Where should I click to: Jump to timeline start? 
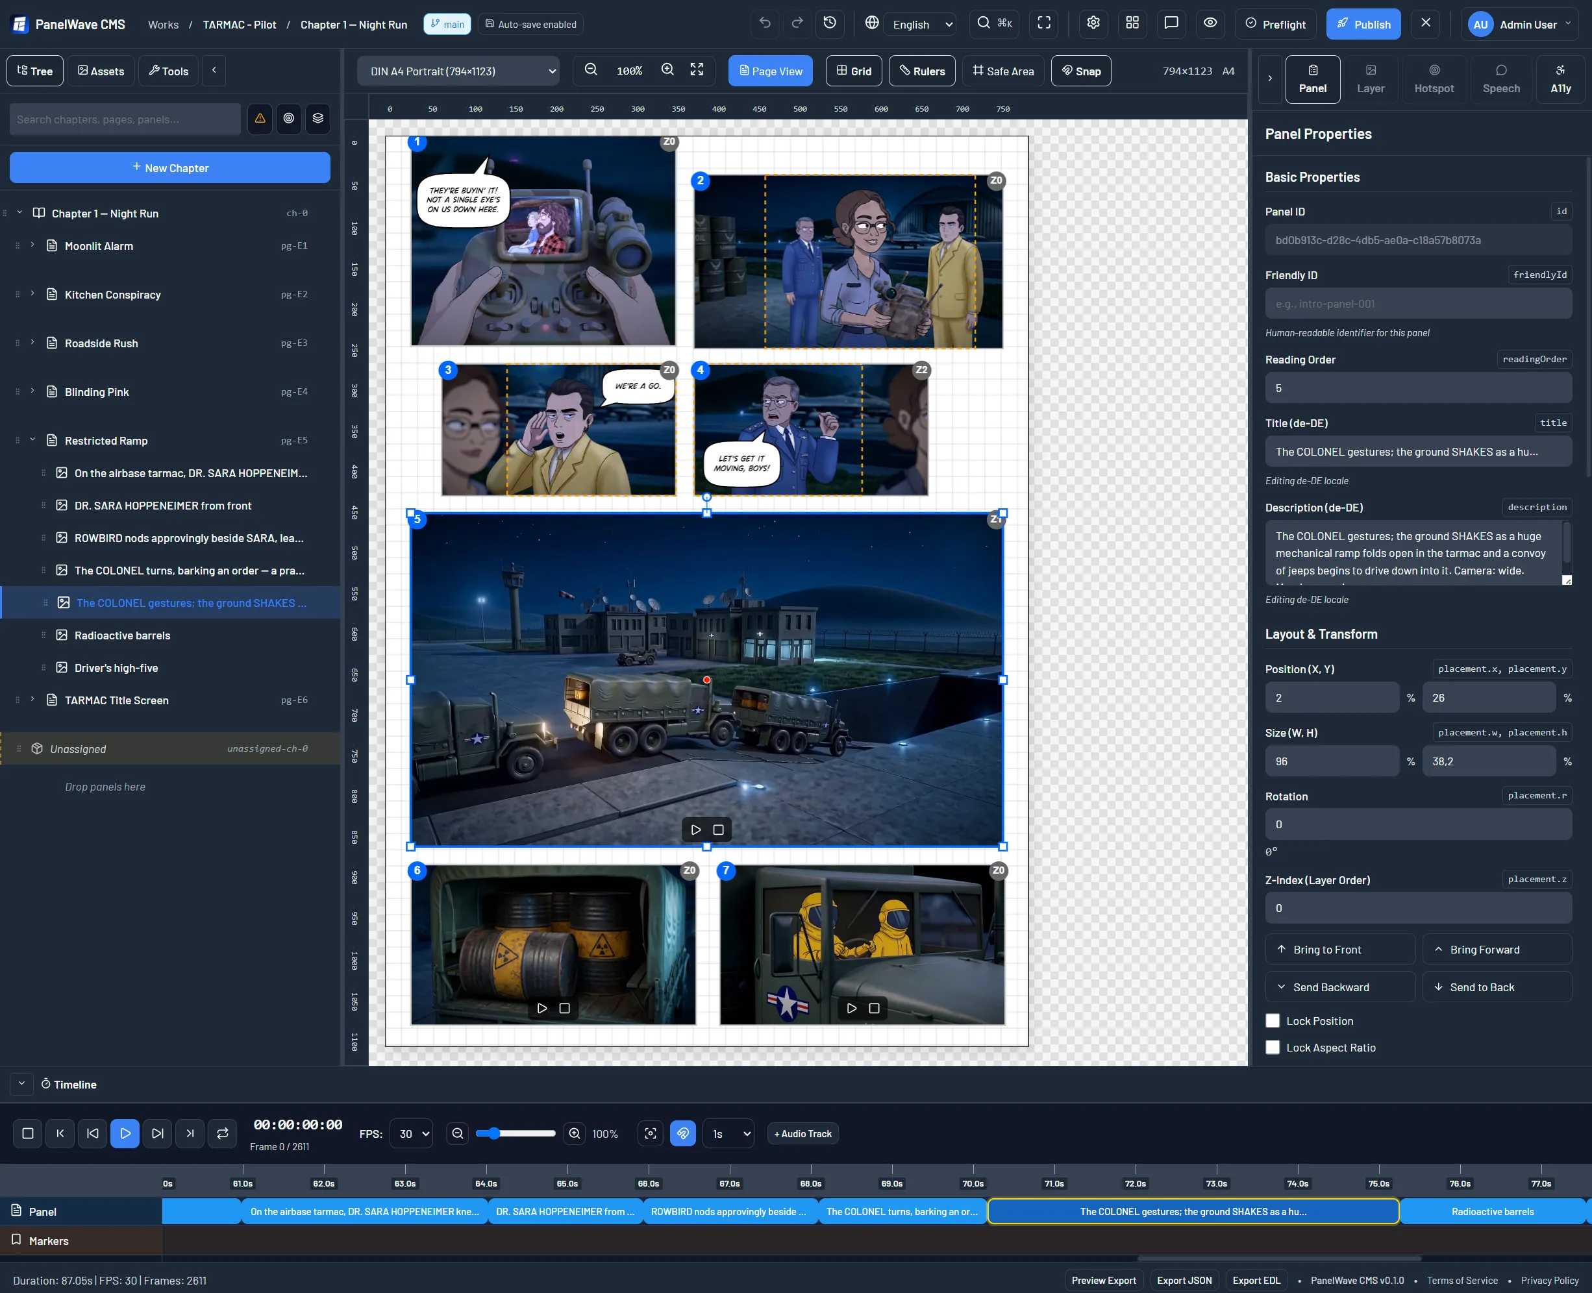(x=60, y=1133)
